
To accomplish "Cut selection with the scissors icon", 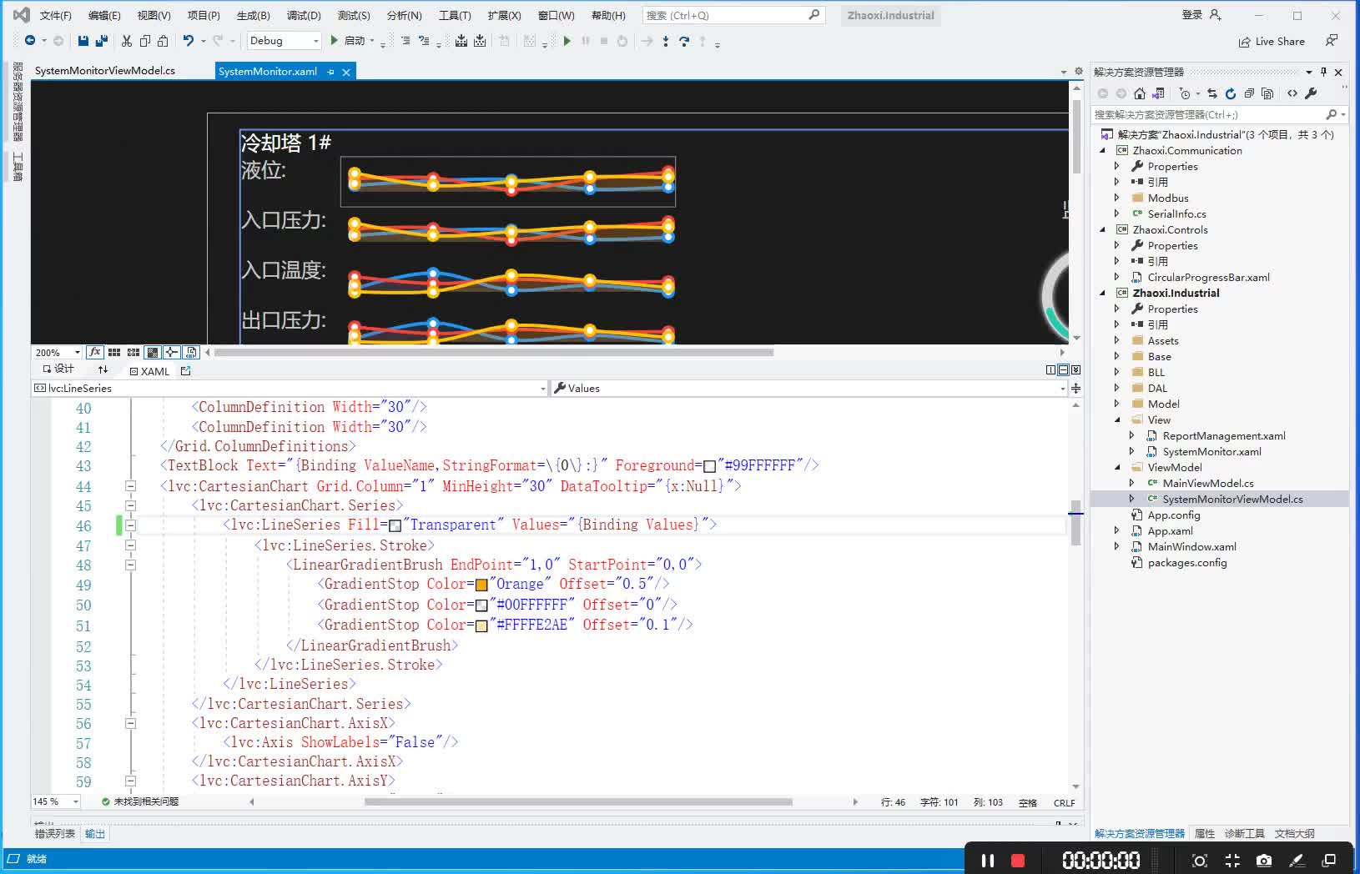I will click(x=127, y=40).
